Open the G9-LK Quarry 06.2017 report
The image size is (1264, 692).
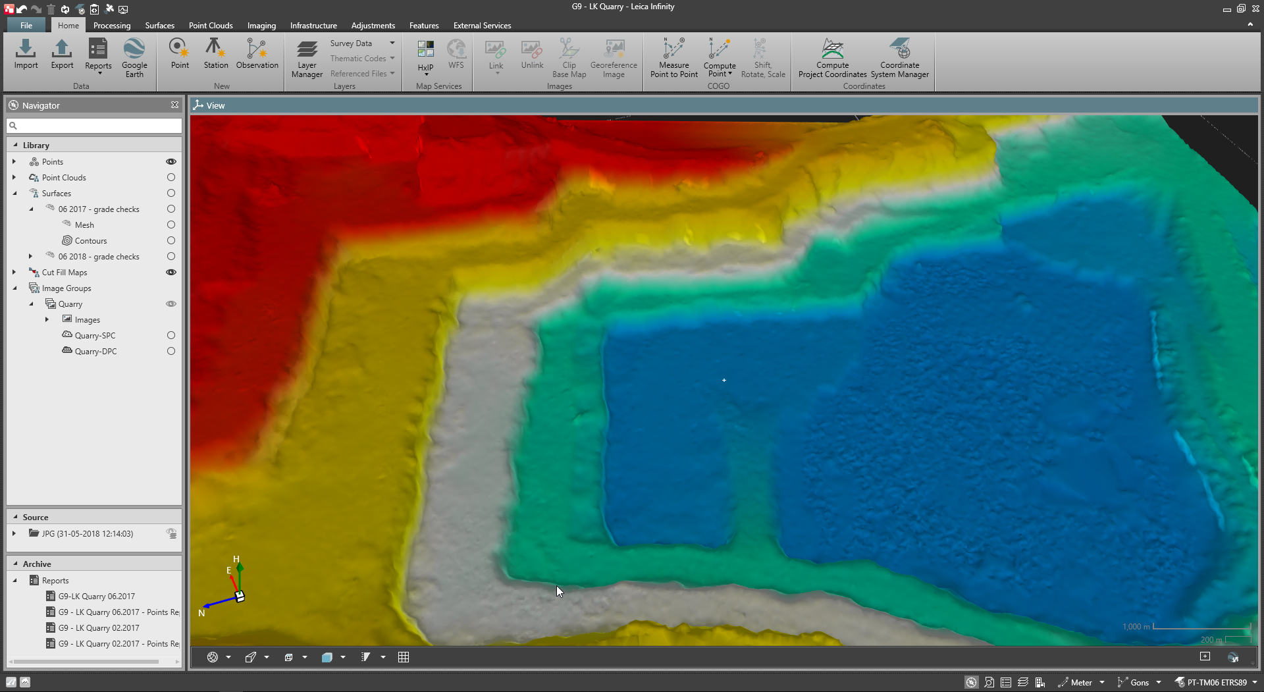pos(96,597)
